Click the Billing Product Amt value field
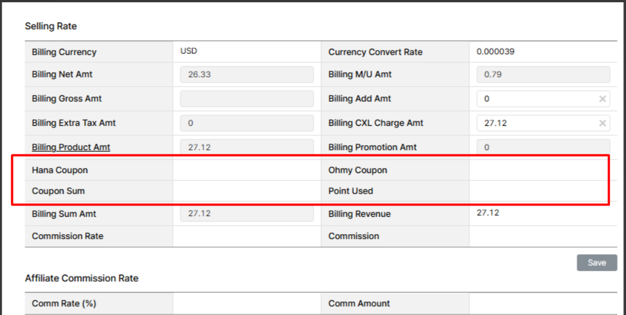626x315 pixels. click(246, 148)
